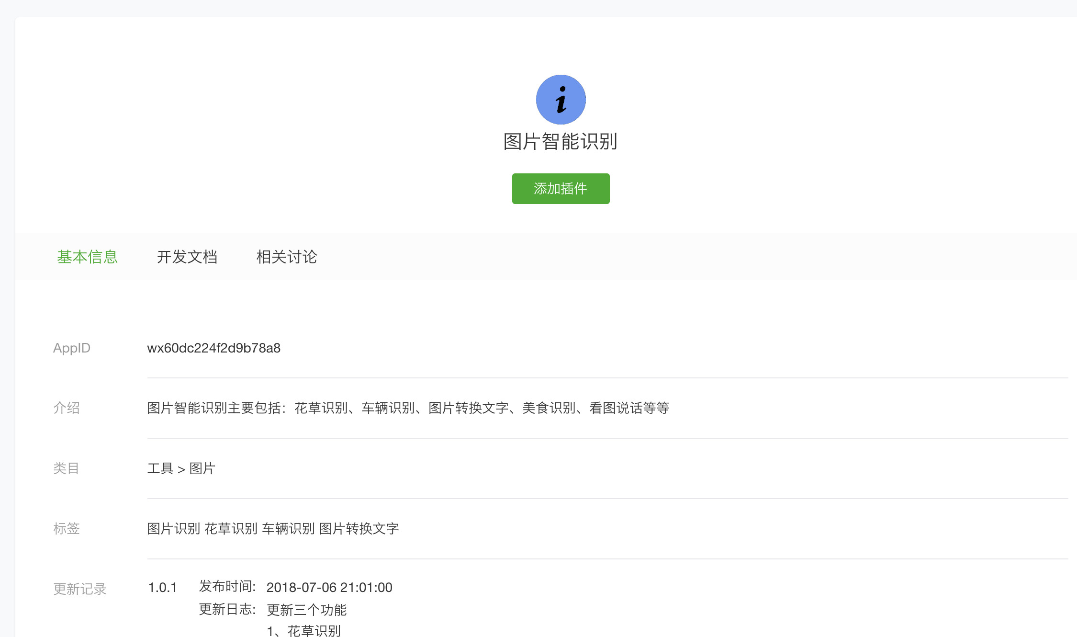Screen dimensions: 1077x637
Task: Click the blue info plugin icon
Action: pos(561,100)
